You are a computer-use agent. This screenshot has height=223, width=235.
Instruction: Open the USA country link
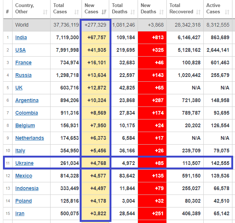pyautogui.click(x=20, y=50)
